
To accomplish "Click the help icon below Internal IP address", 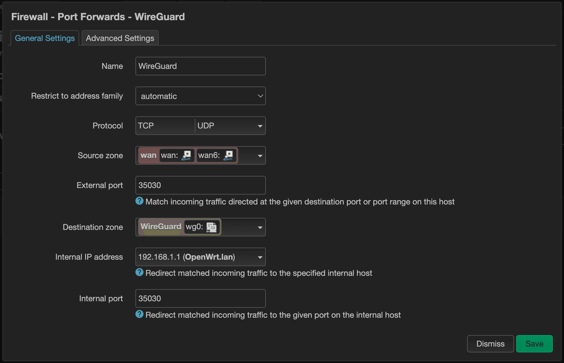I will point(139,272).
